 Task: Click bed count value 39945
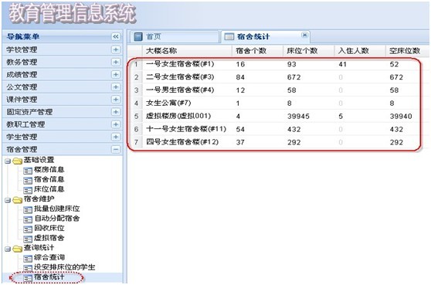click(298, 117)
